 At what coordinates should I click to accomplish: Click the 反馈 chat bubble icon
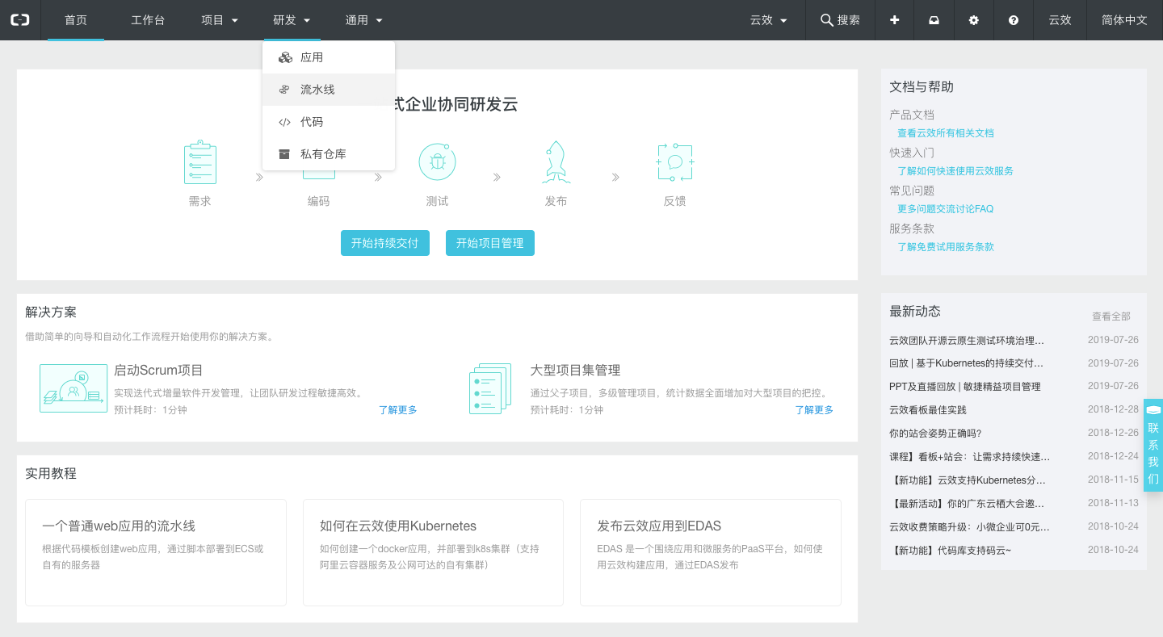(x=675, y=162)
